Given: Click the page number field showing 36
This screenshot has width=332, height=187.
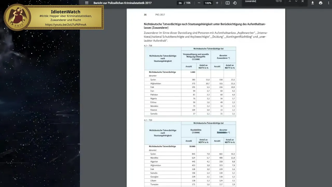Looking at the screenshot, I should click(x=180, y=3).
